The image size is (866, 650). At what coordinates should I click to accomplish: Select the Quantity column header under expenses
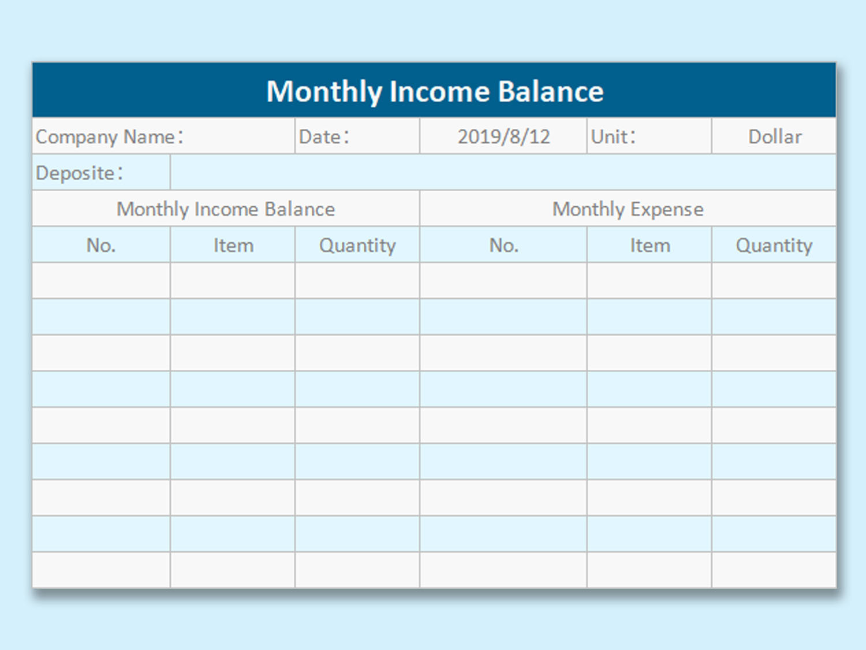click(774, 245)
